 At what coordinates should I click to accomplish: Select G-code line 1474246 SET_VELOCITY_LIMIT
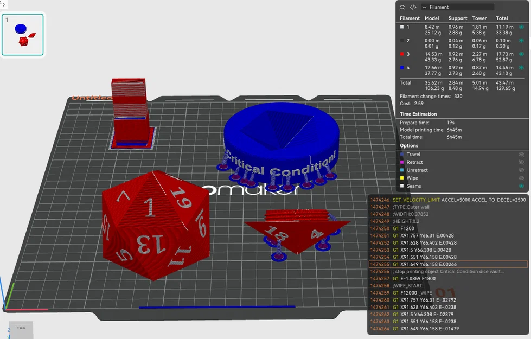click(x=447, y=200)
